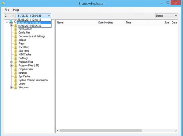Expand the first folder under C:
The width and height of the screenshot is (183, 136).
point(11,25)
